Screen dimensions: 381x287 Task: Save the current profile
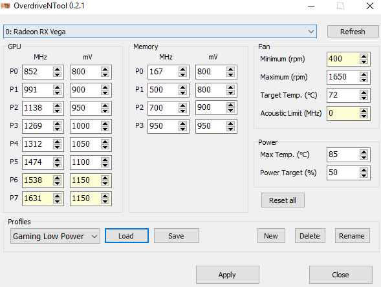click(177, 236)
